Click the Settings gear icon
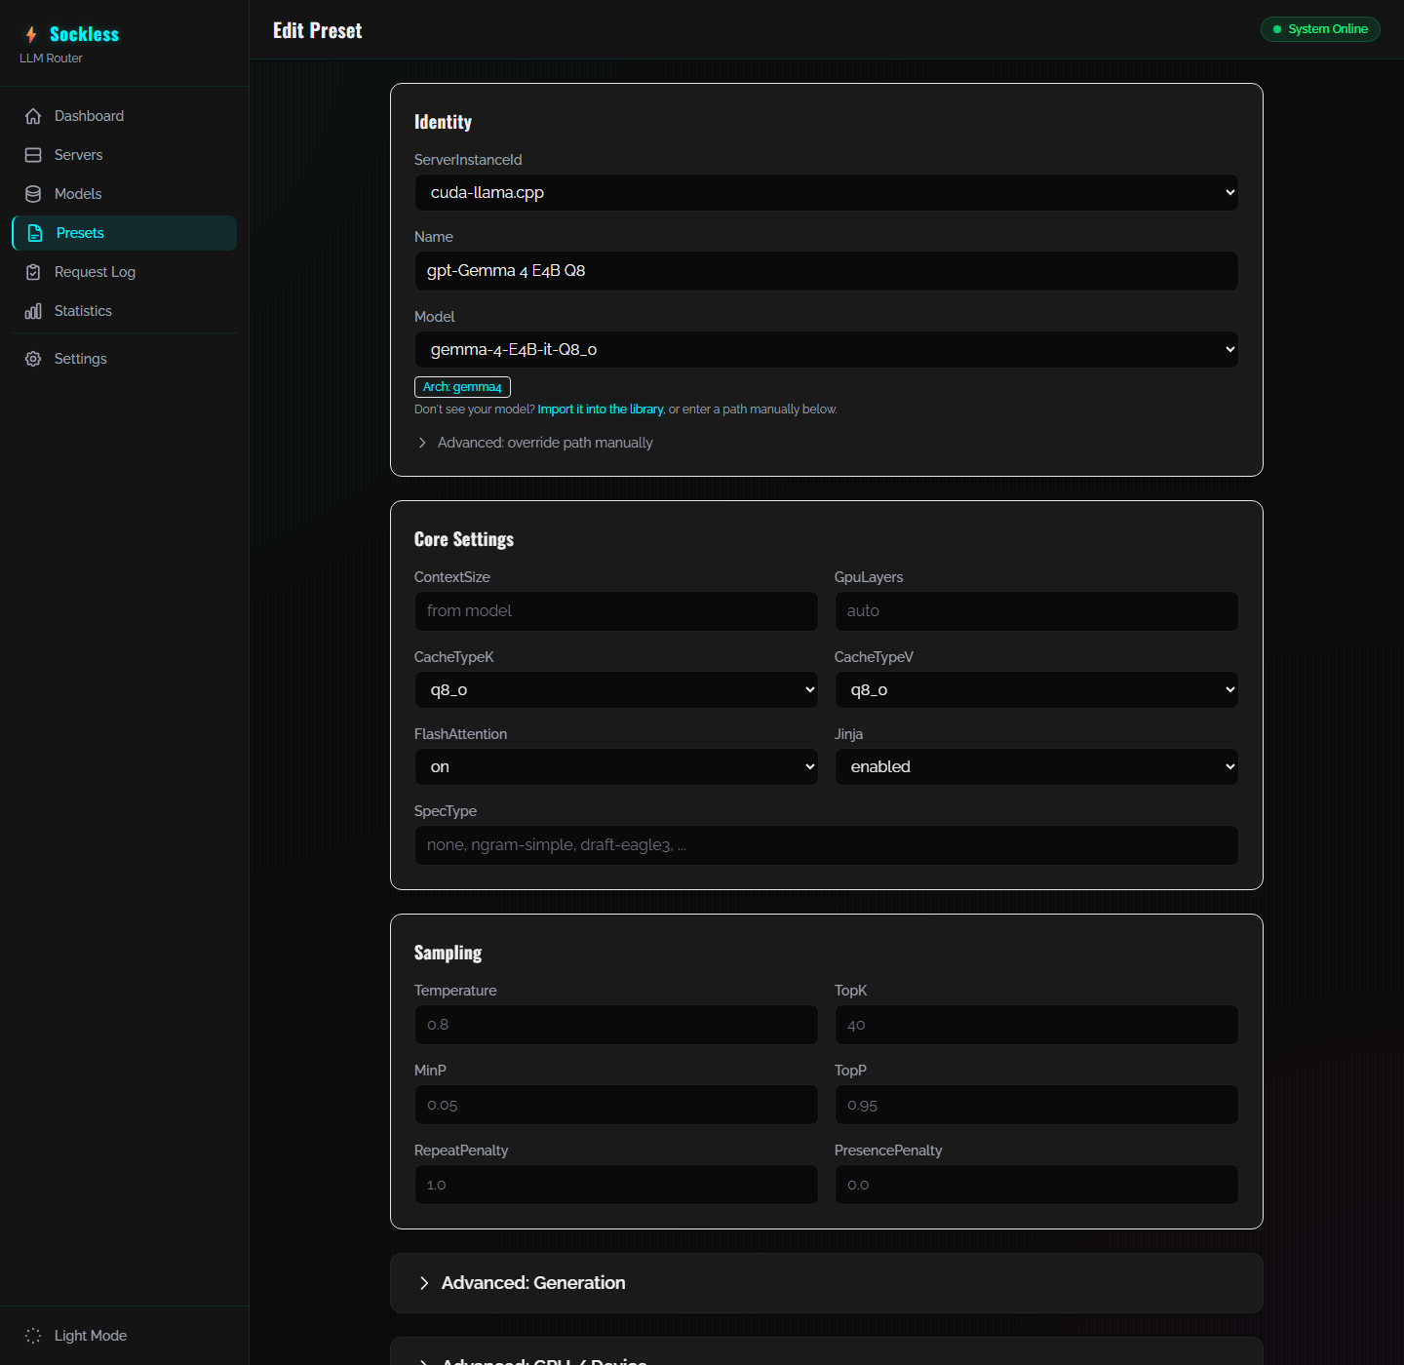Image resolution: width=1404 pixels, height=1365 pixels. (33, 359)
